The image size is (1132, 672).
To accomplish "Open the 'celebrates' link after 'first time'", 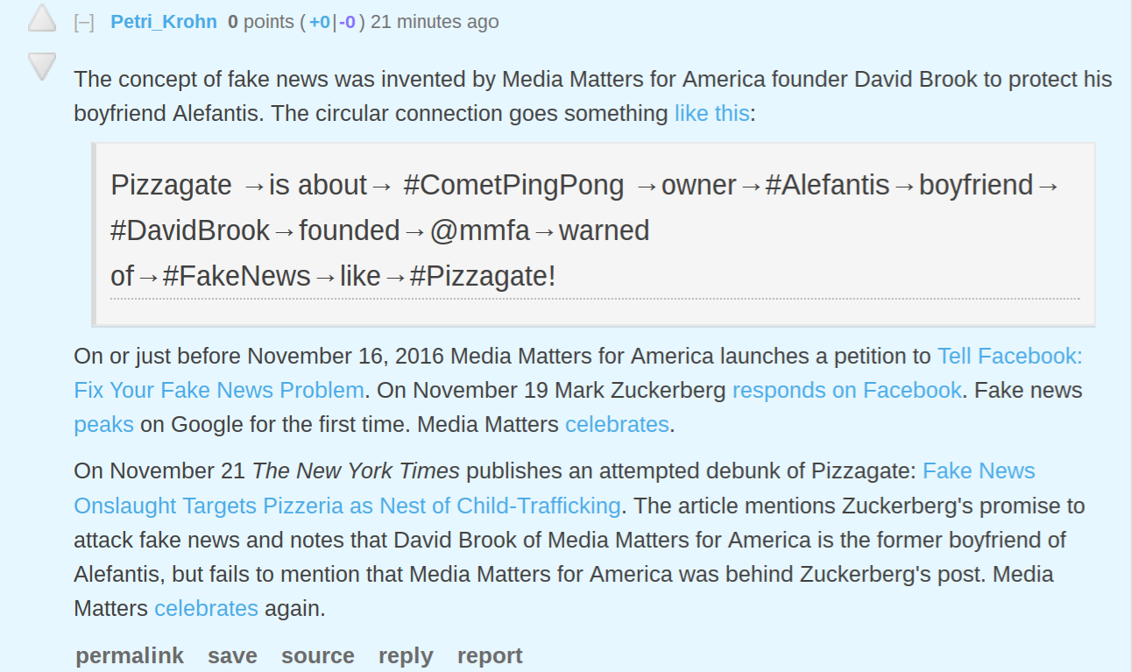I will pyautogui.click(x=617, y=425).
